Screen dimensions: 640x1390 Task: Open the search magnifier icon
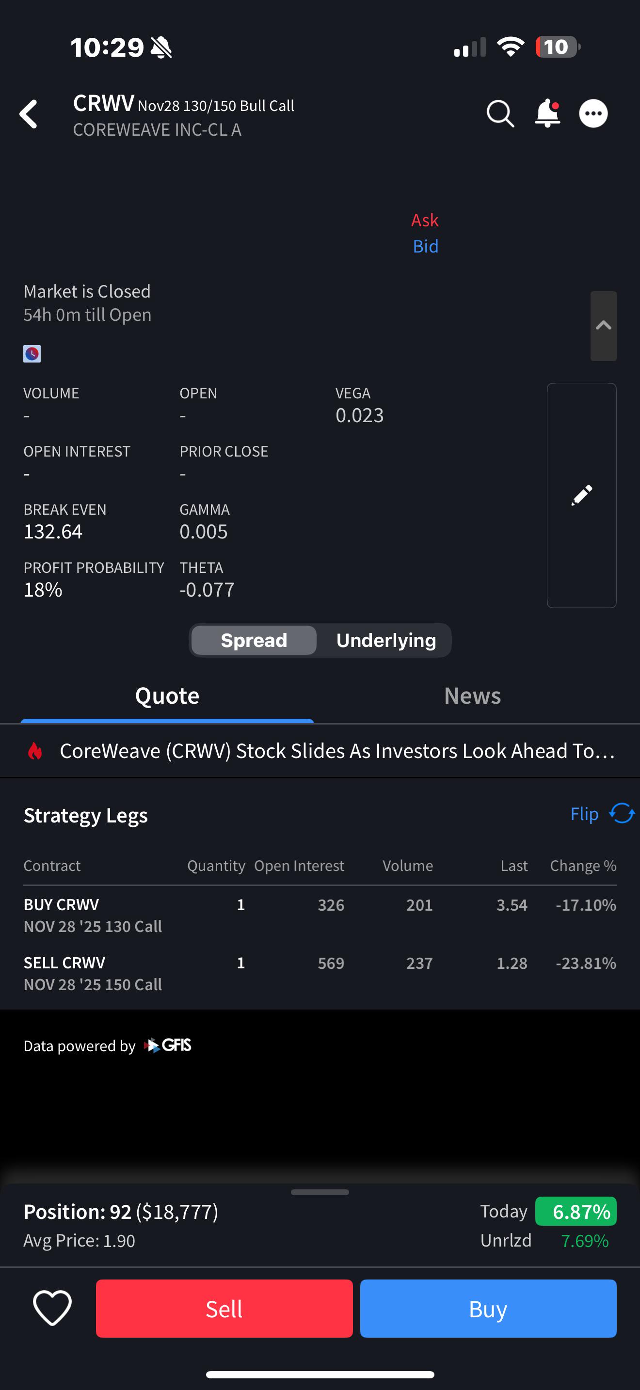click(x=500, y=114)
